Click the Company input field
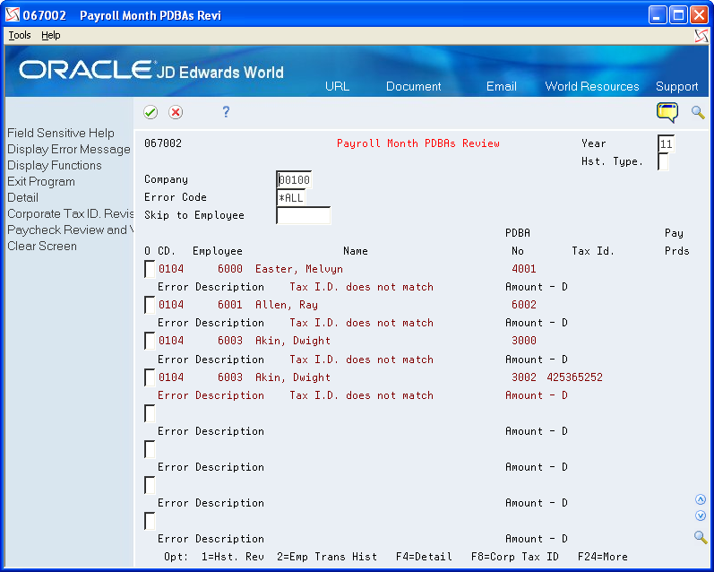 pos(294,179)
